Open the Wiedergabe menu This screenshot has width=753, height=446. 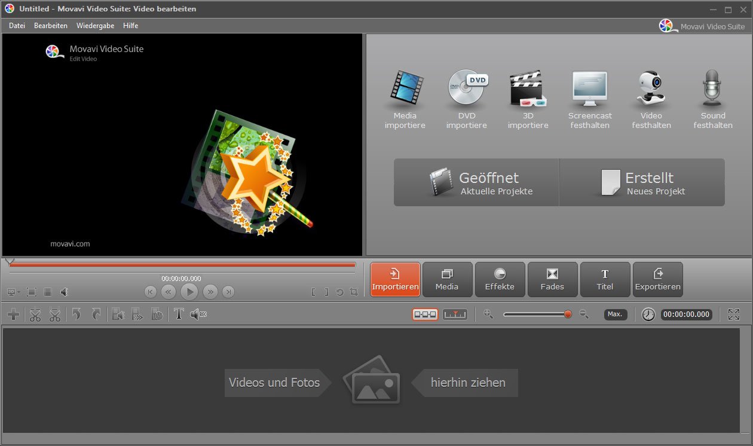(95, 26)
